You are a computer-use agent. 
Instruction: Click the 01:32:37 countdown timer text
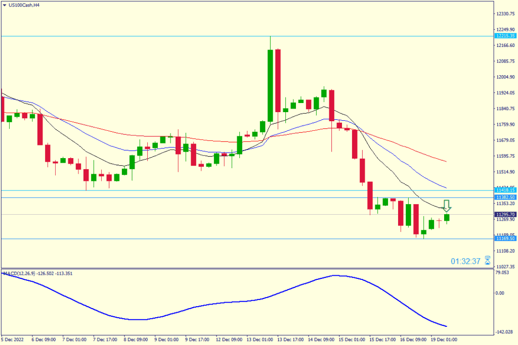point(465,261)
